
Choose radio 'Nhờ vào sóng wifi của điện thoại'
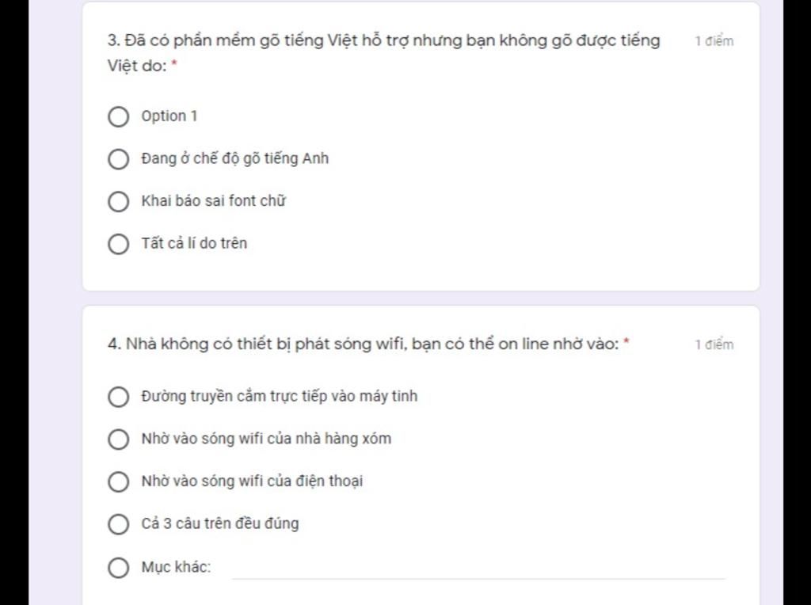tap(118, 481)
